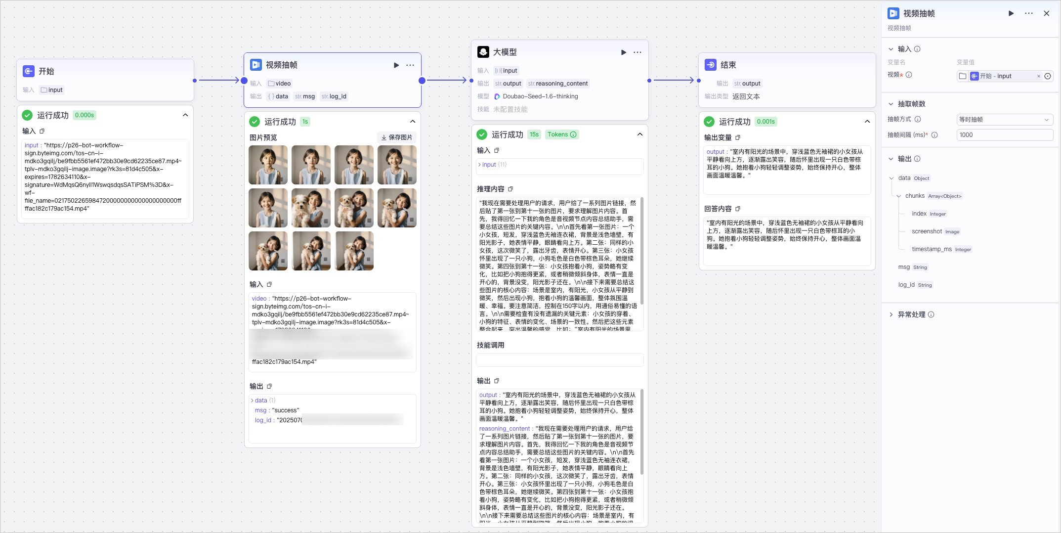Expand the input {11} entry

tap(479, 165)
